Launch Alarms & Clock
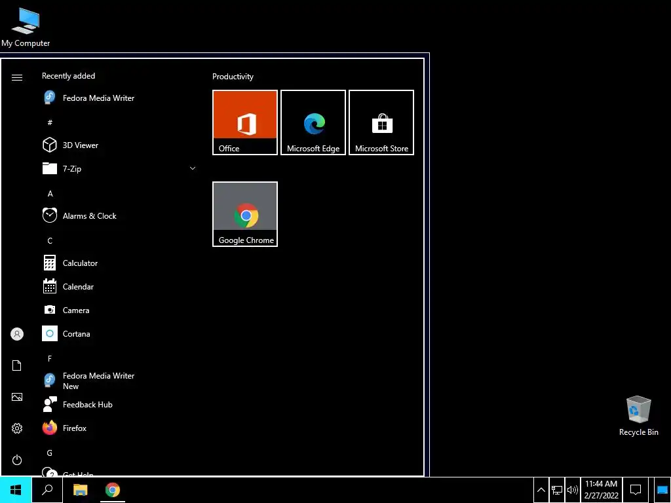The height and width of the screenshot is (503, 671). pos(119,215)
